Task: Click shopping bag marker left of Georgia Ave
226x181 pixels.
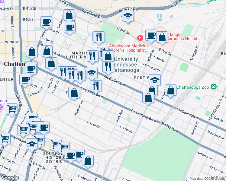Action: pyautogui.click(x=32, y=52)
